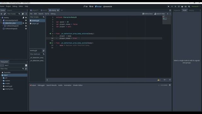Toggle visibility of detection_area node

pyautogui.click(x=26, y=23)
